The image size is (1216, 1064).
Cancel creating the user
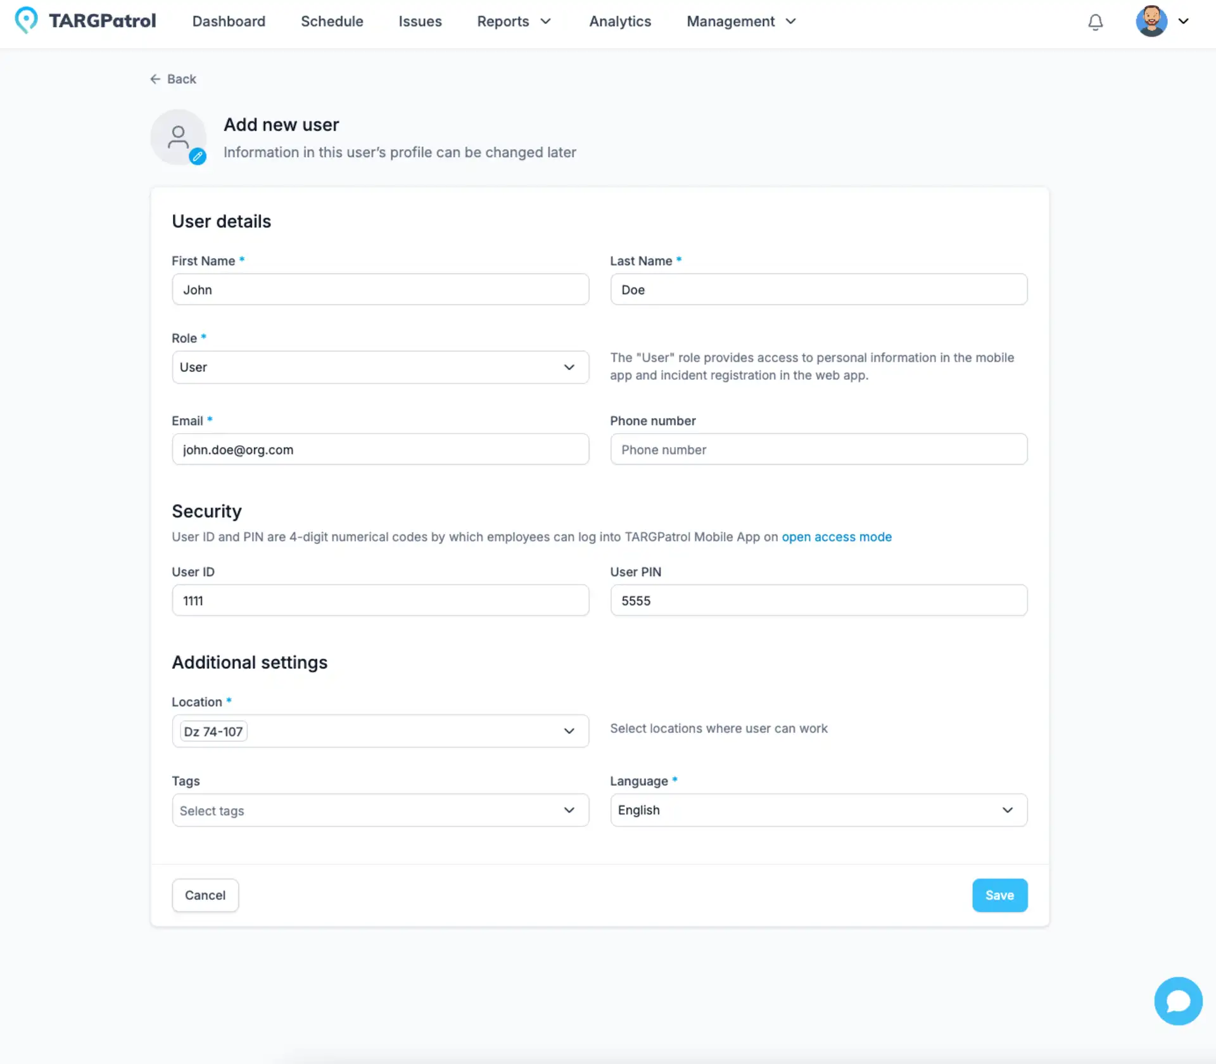point(205,895)
